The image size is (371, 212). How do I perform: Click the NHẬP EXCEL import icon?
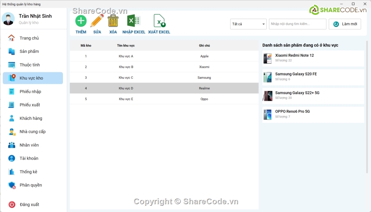[x=134, y=21]
